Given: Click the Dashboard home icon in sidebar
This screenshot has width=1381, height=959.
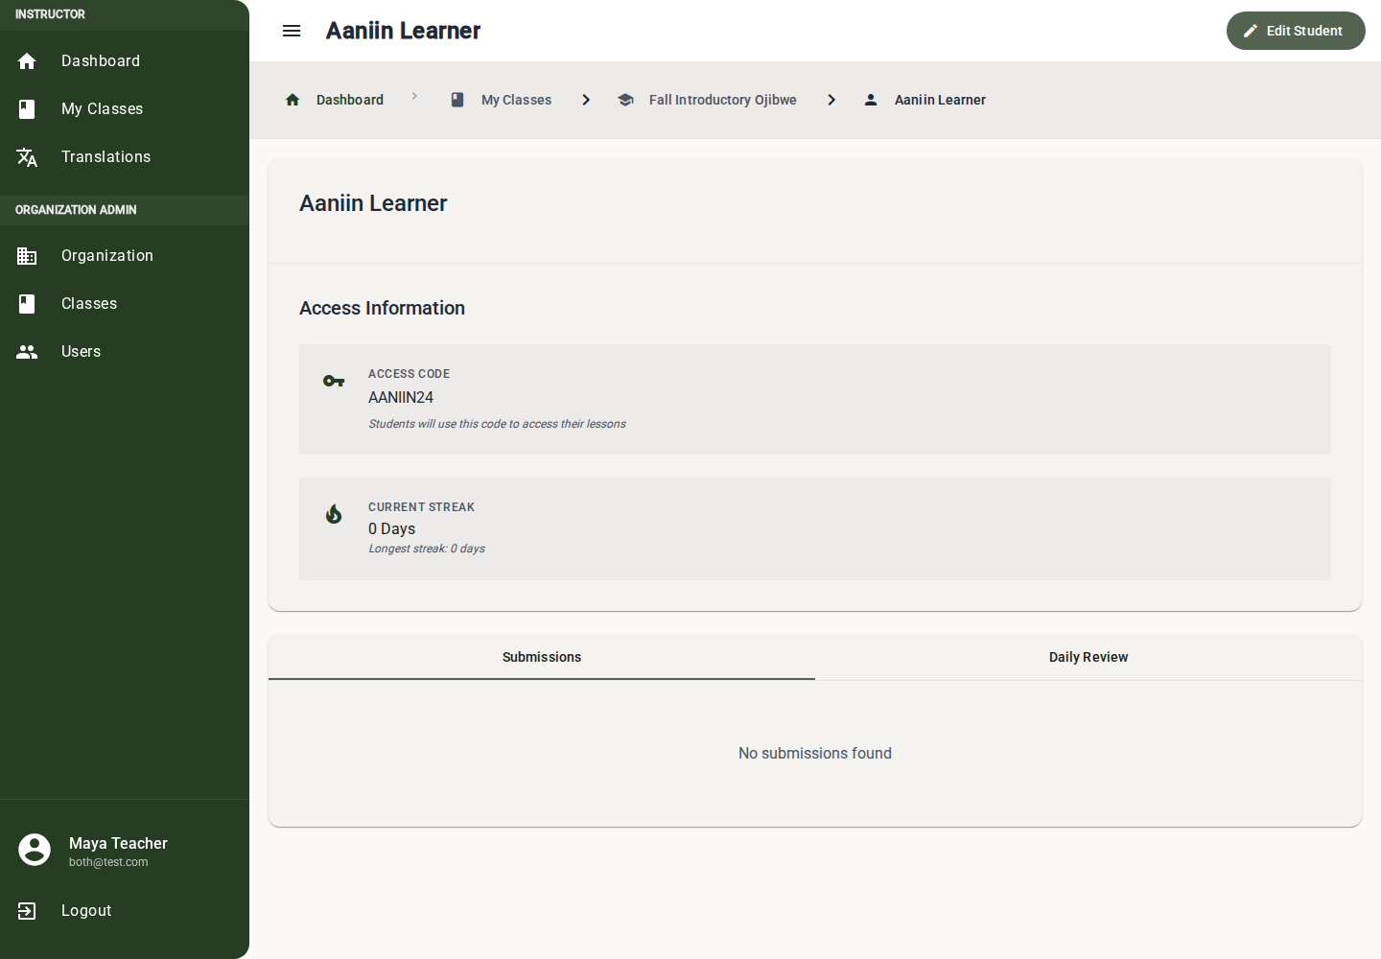Looking at the screenshot, I should point(27,61).
